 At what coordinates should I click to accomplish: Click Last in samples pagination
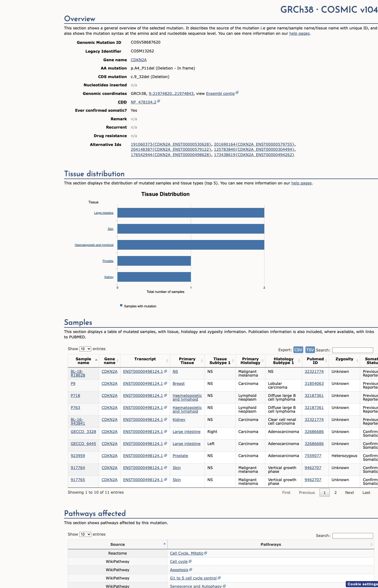point(366,493)
